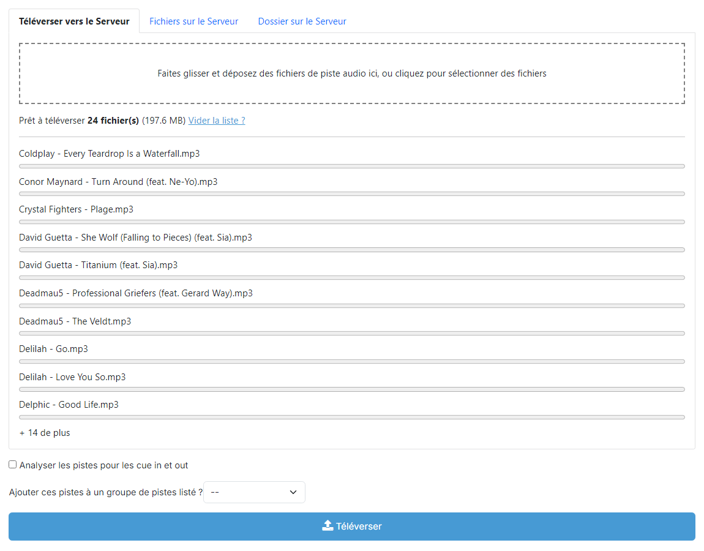Select Crystal Fighters - Plage.mp3

76,210
